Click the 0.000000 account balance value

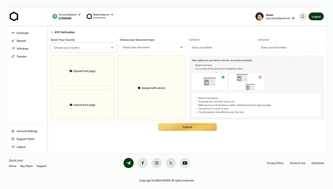(65, 18)
